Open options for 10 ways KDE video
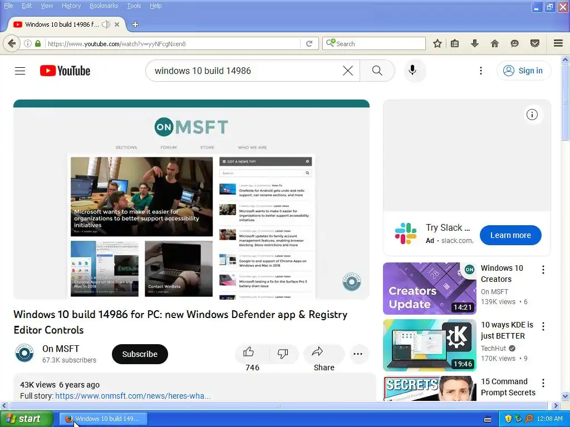Viewport: 570px width, 427px height. coord(543,326)
